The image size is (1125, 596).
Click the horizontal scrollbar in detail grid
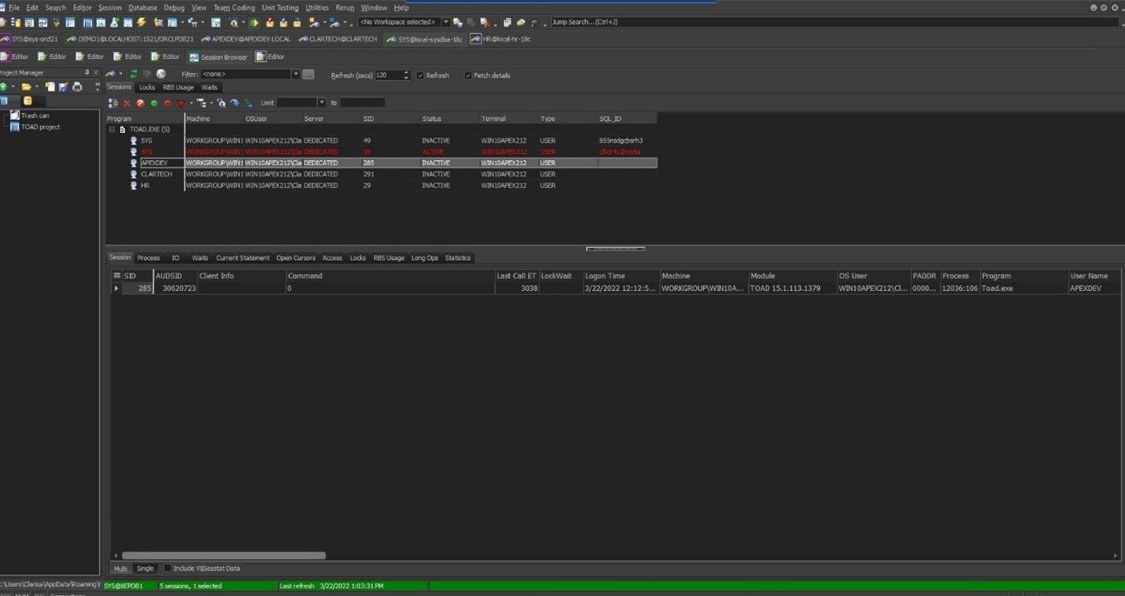[x=223, y=555]
